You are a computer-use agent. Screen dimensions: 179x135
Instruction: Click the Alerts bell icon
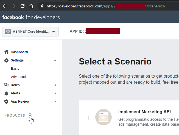(x=6, y=93)
